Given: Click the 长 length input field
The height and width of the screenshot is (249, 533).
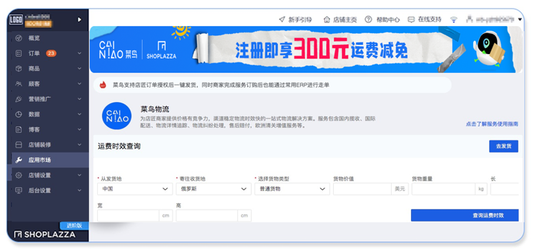Looking at the screenshot, I should click(505, 189).
